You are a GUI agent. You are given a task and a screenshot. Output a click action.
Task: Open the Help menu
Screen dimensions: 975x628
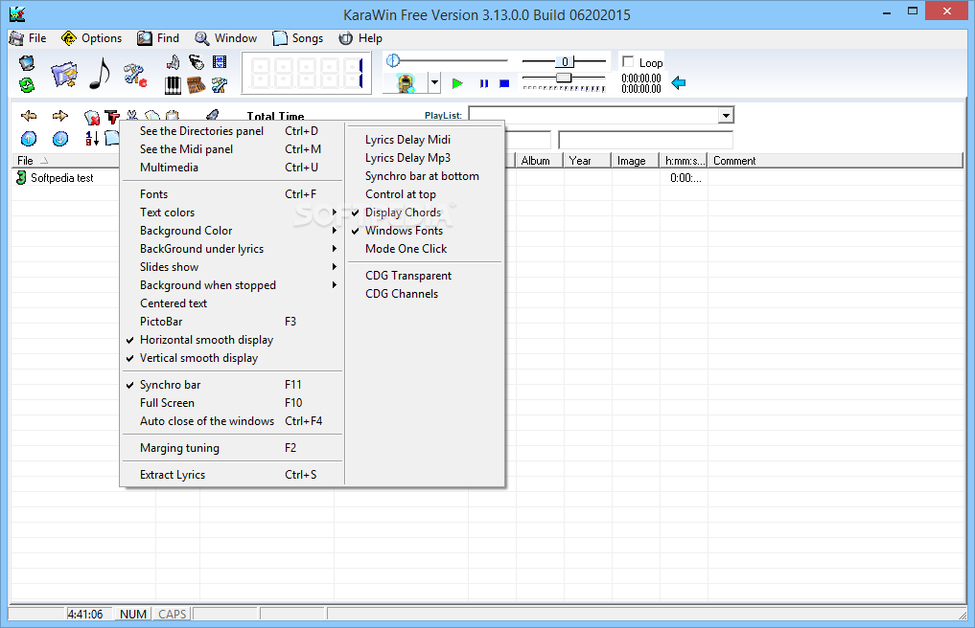click(x=360, y=38)
